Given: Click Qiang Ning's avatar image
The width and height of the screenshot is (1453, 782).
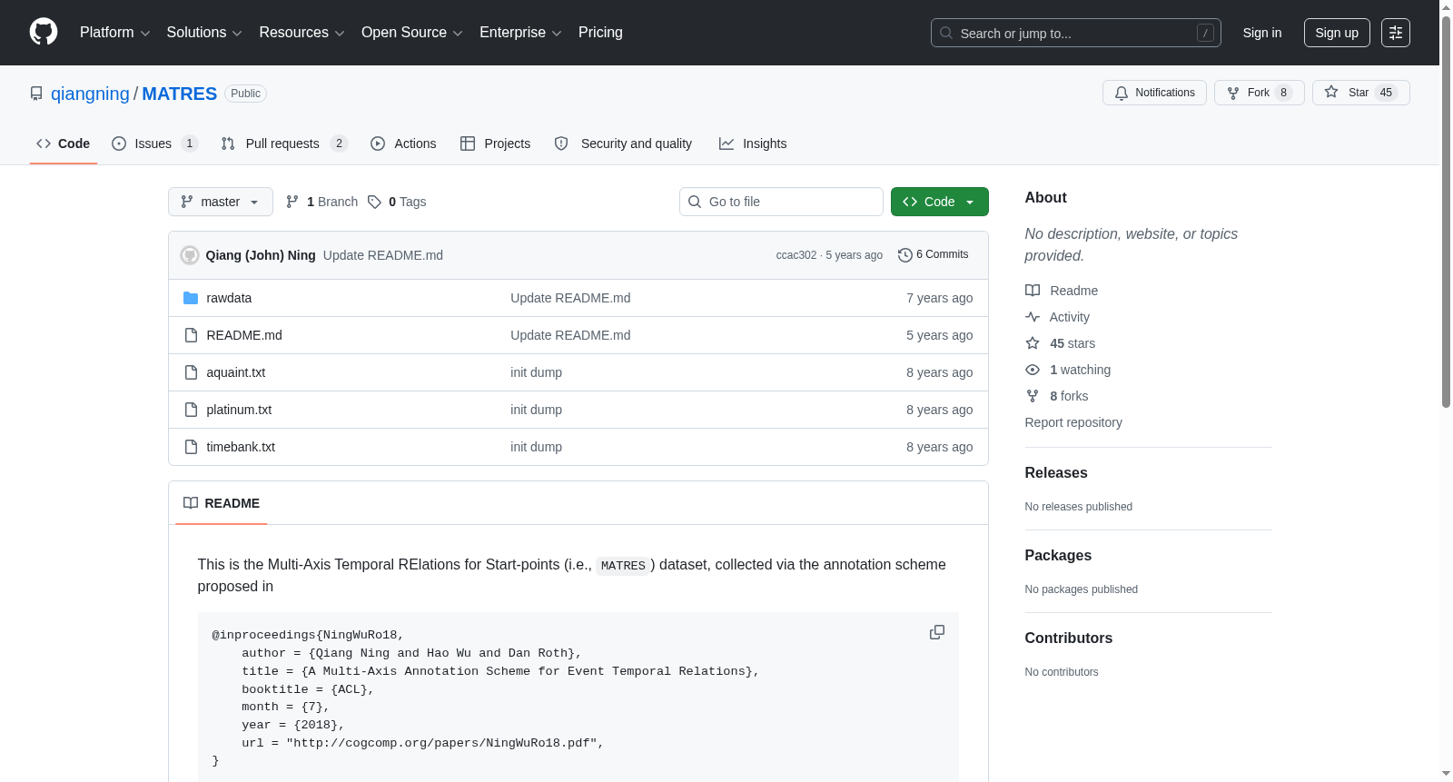Looking at the screenshot, I should (190, 255).
